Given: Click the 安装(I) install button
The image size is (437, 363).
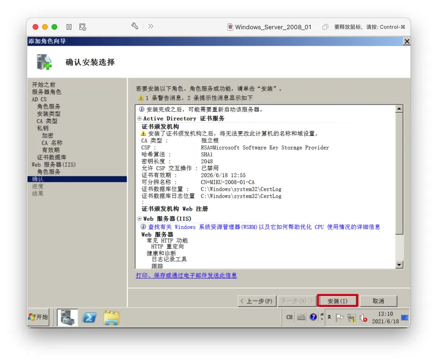Looking at the screenshot, I should 338,301.
